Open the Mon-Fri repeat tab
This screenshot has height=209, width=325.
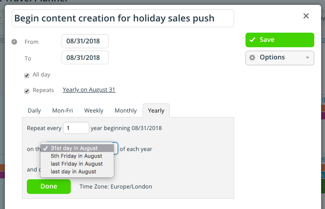(62, 111)
